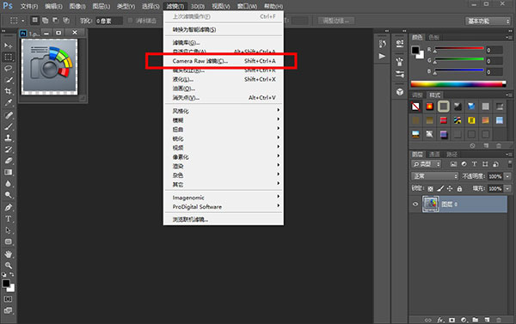Toggle Quick Mask mode in toolbox
Screen dimensions: 516x324
click(8, 299)
